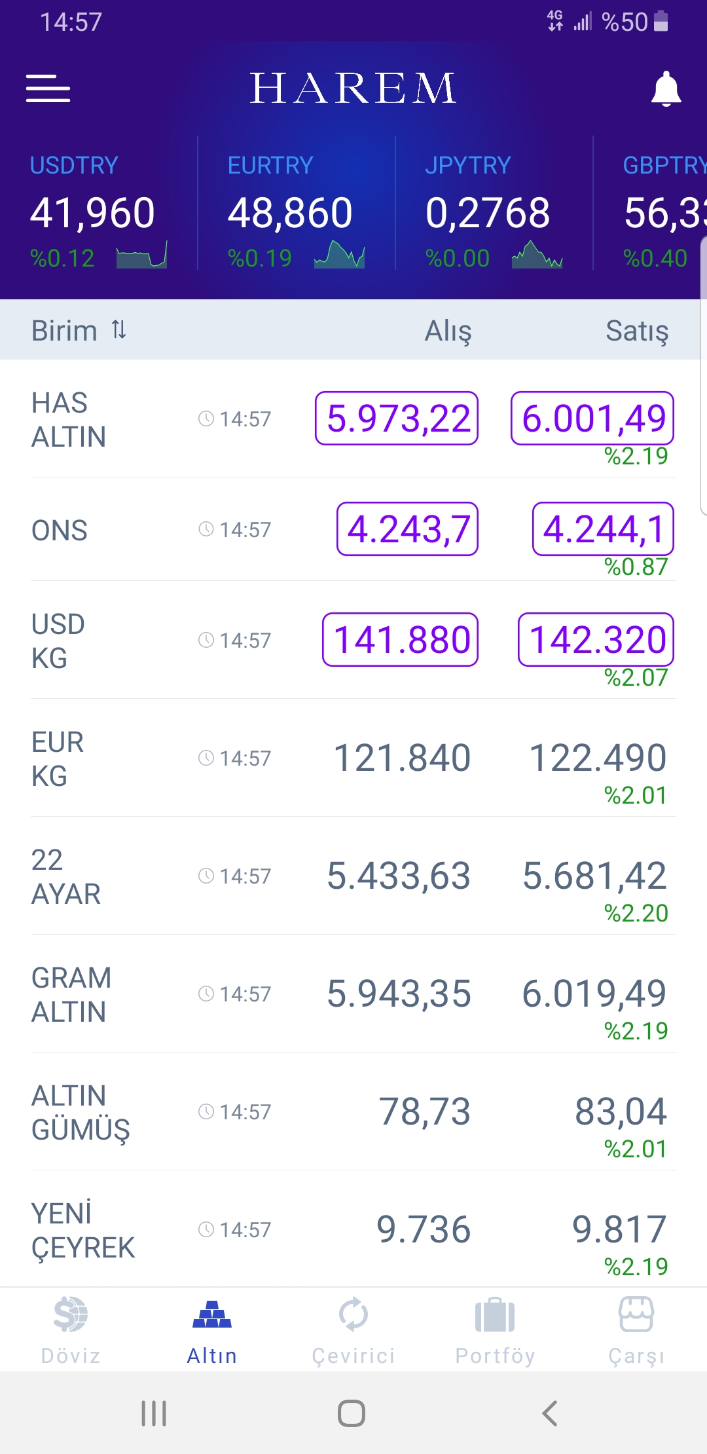Open the Döviz tab
Viewport: 707px width, 1454px height.
tap(71, 1330)
